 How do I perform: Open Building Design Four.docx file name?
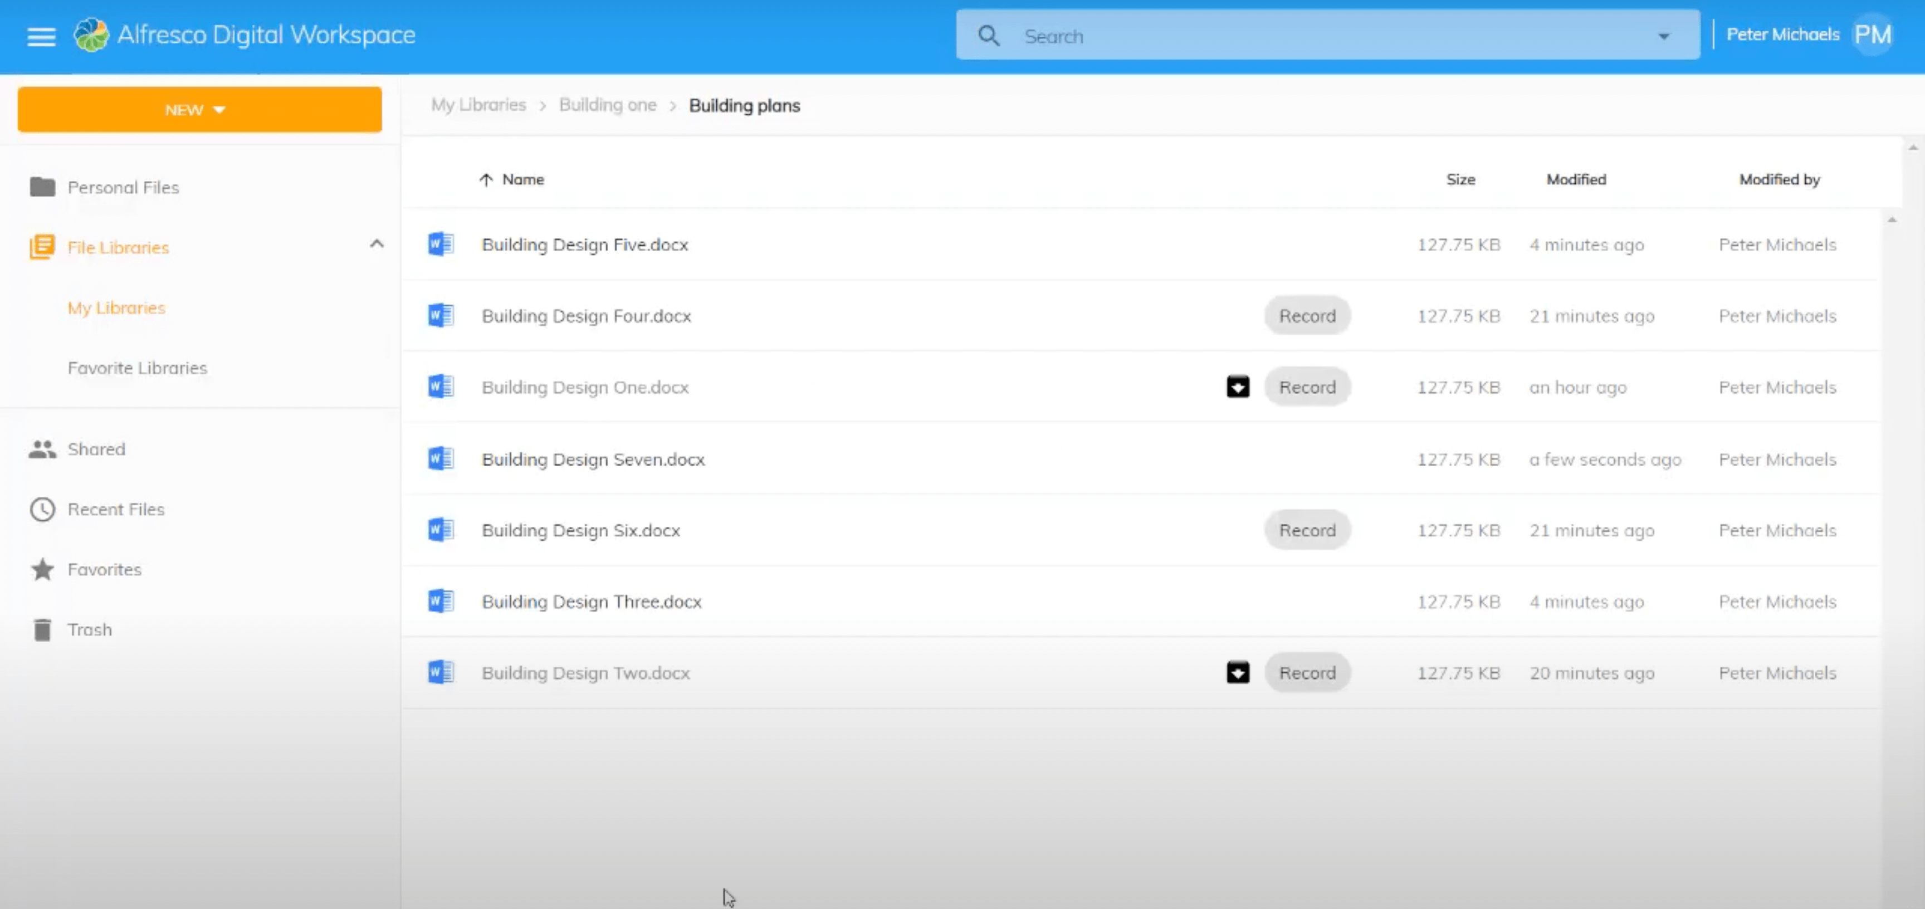pyautogui.click(x=587, y=316)
